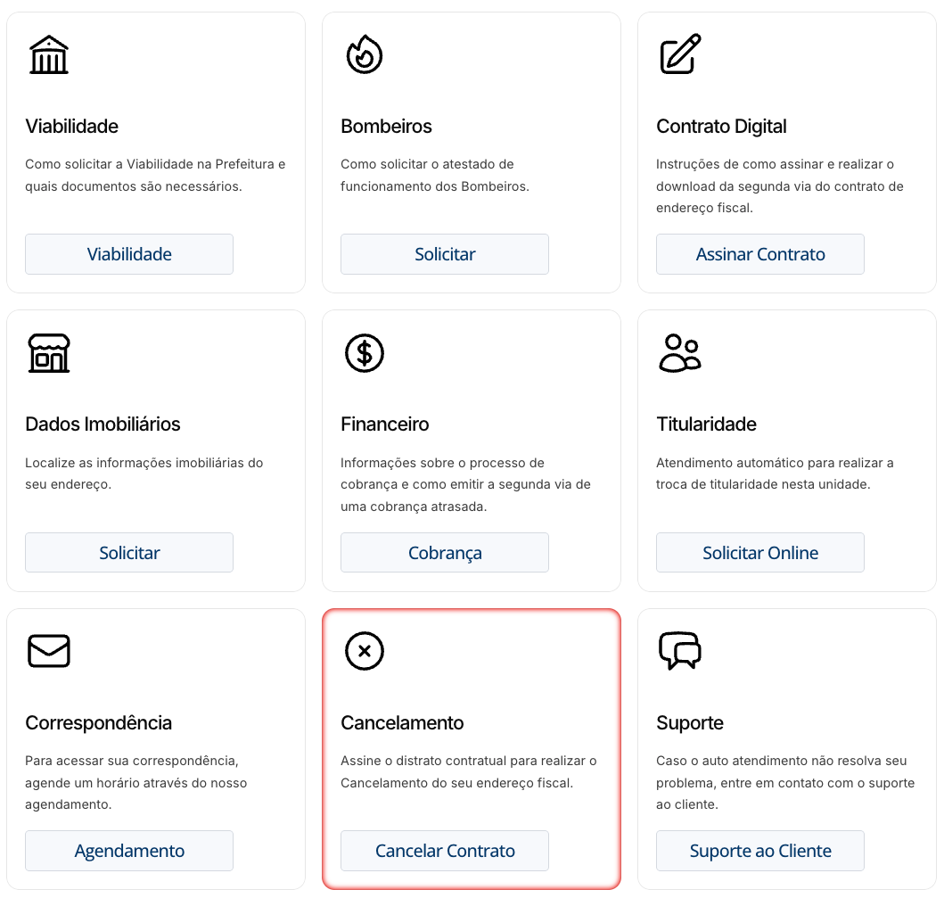944x898 pixels.
Task: Click Solicitar on the Bombeiros card
Action: (x=444, y=254)
